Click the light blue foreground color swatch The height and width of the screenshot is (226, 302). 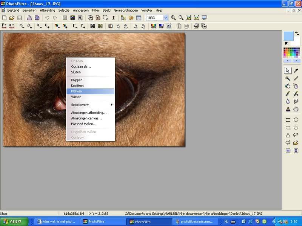point(288,36)
